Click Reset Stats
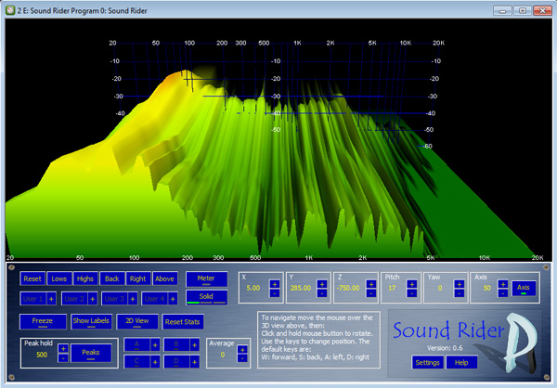 183,322
